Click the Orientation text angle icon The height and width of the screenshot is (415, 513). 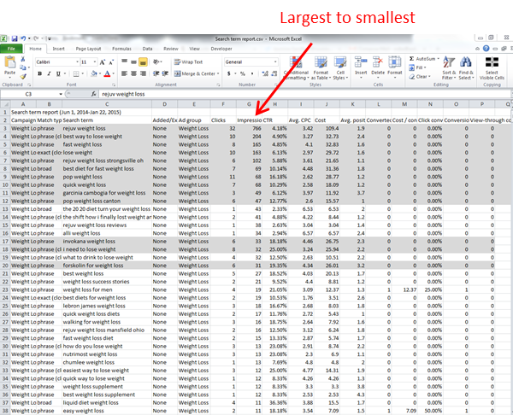point(156,61)
